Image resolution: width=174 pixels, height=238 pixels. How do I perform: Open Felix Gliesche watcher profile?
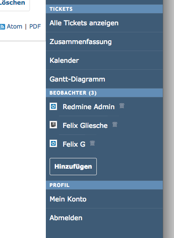pyautogui.click(x=85, y=126)
